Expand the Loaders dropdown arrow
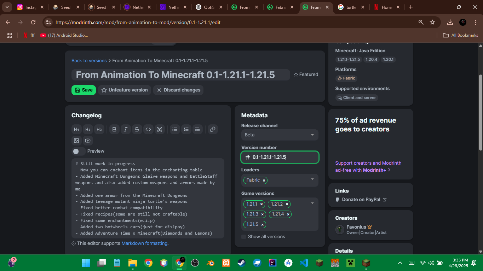This screenshot has width=483, height=271. coord(312,179)
